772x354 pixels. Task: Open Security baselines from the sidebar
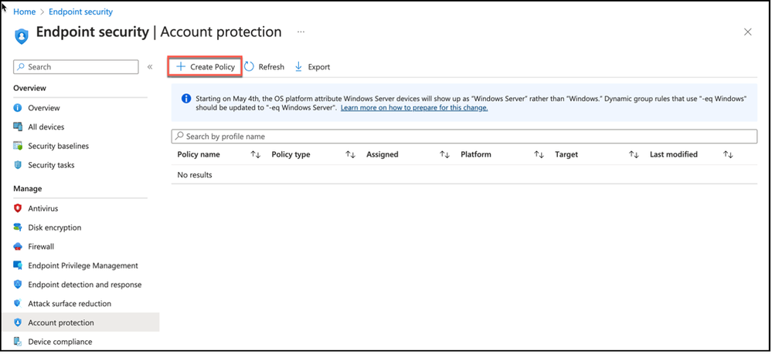pos(59,146)
